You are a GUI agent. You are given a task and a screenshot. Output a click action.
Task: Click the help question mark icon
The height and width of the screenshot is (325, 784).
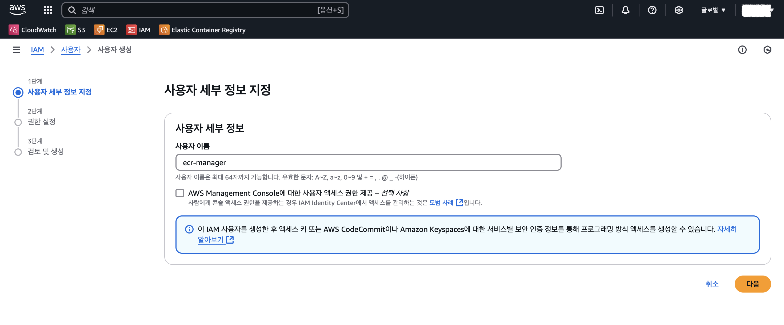click(x=652, y=10)
